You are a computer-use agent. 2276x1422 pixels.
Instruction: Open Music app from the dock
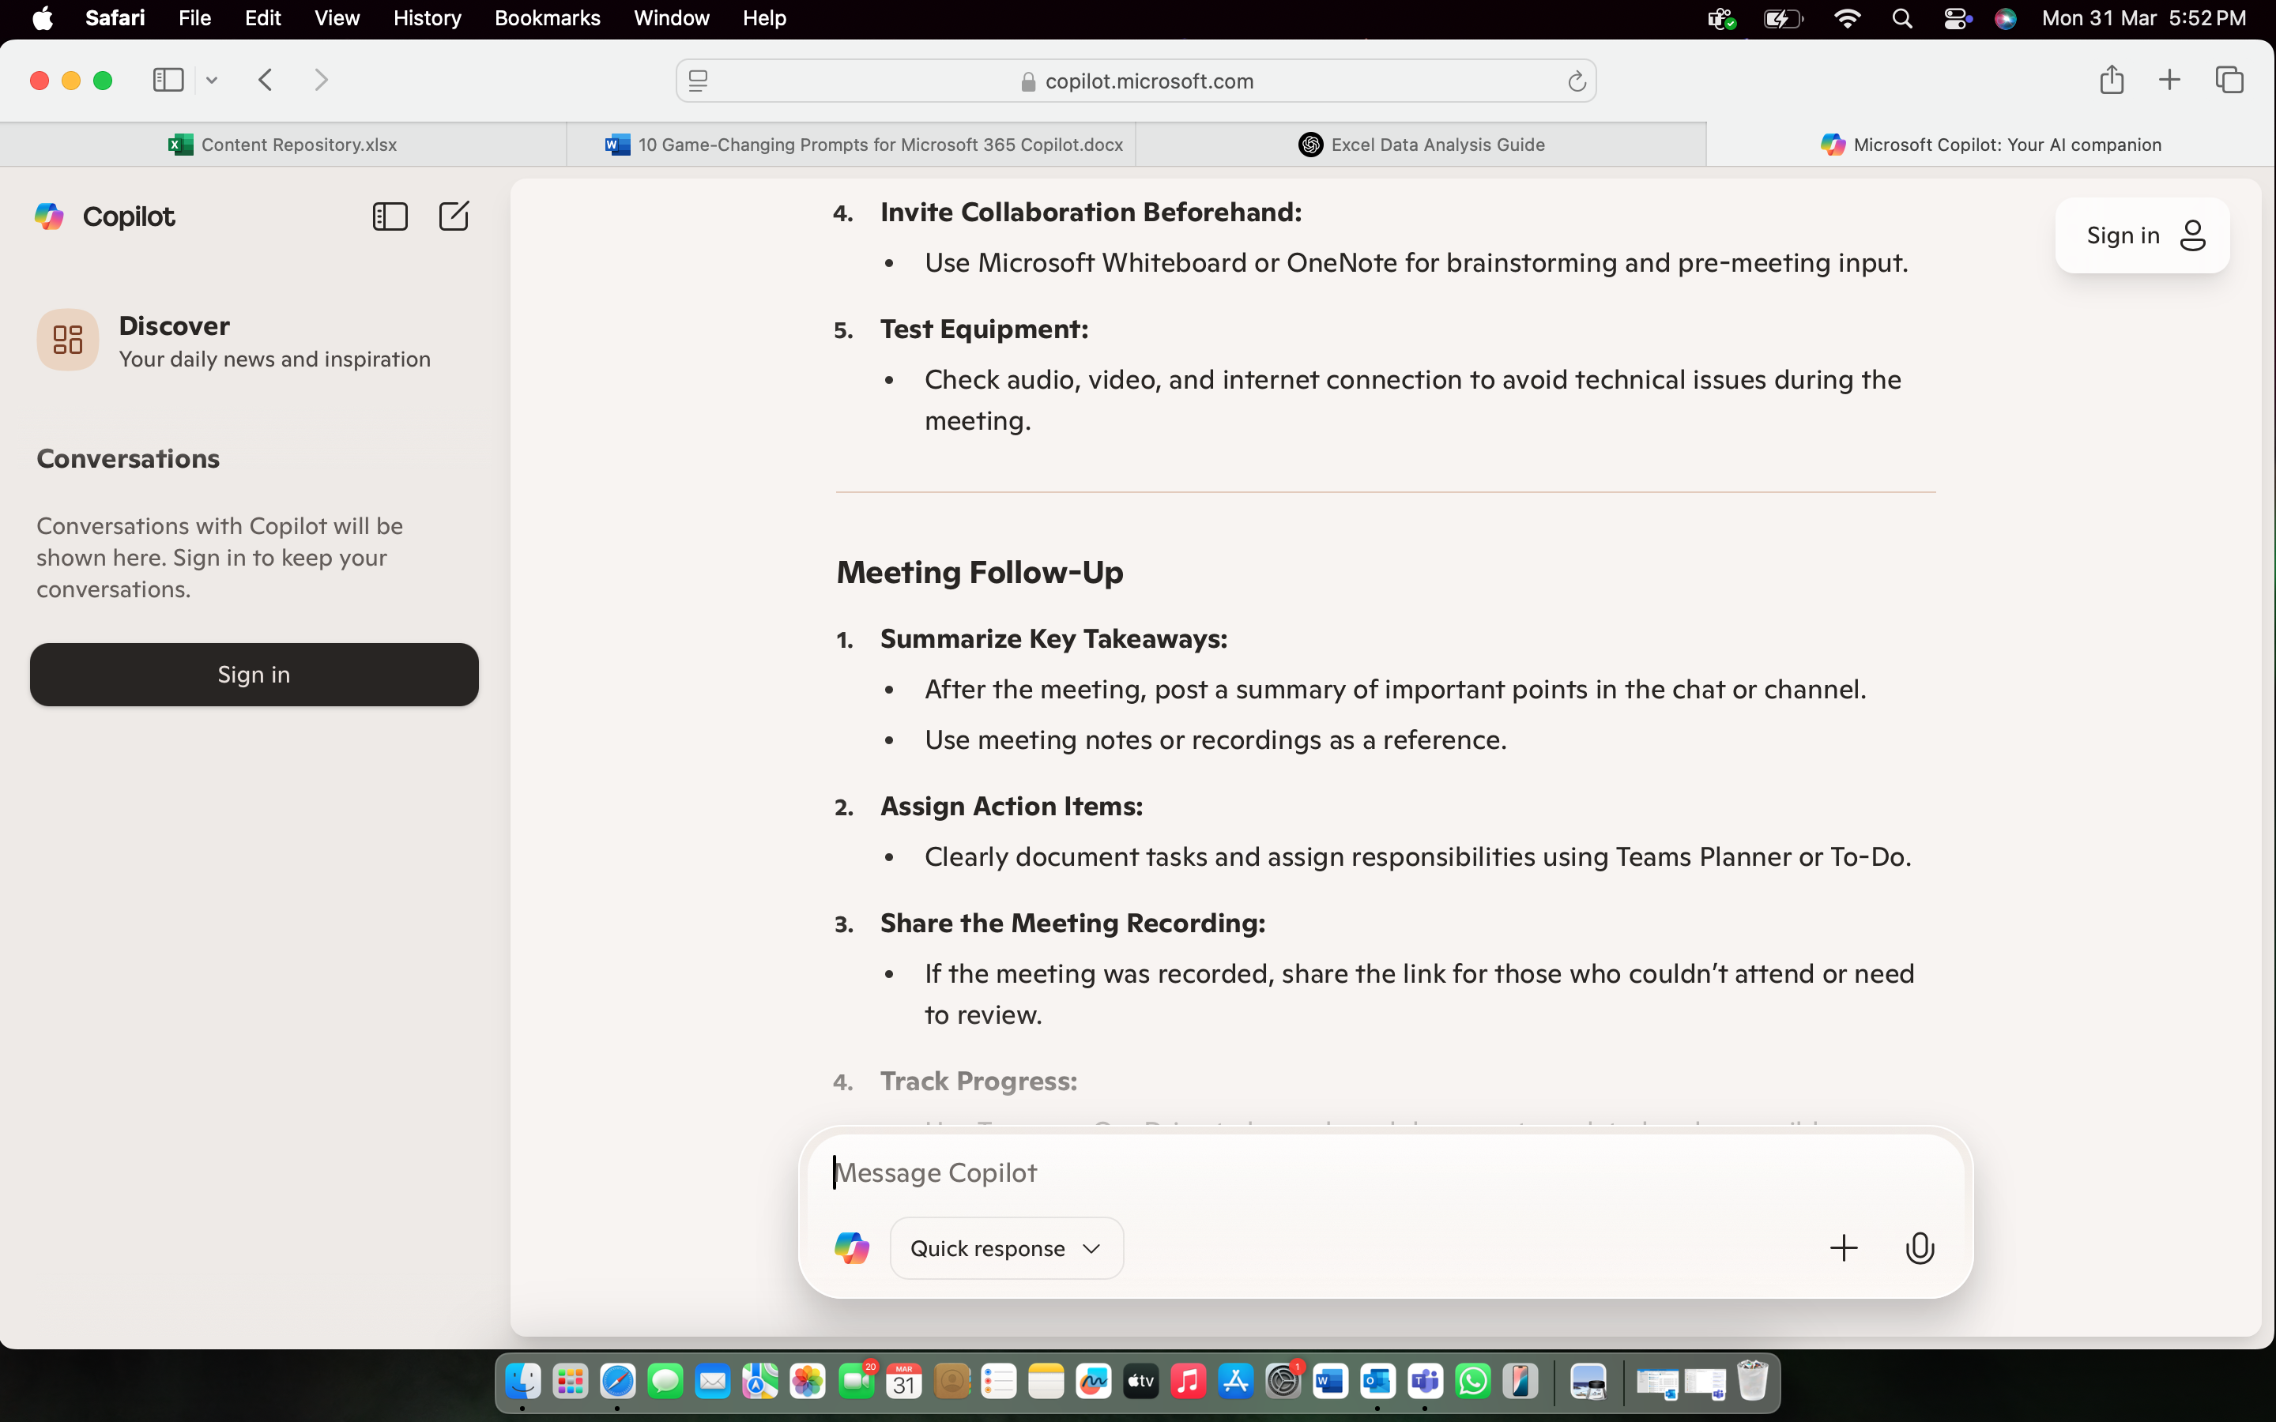point(1188,1382)
